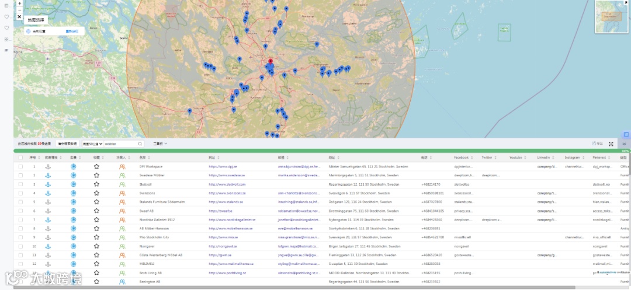The width and height of the screenshot is (631, 290).
Task: Click the red center marker on the map
Action: point(270,61)
